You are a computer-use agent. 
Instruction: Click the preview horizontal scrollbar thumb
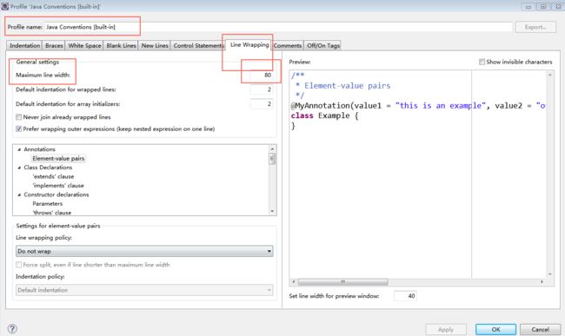coord(342,281)
